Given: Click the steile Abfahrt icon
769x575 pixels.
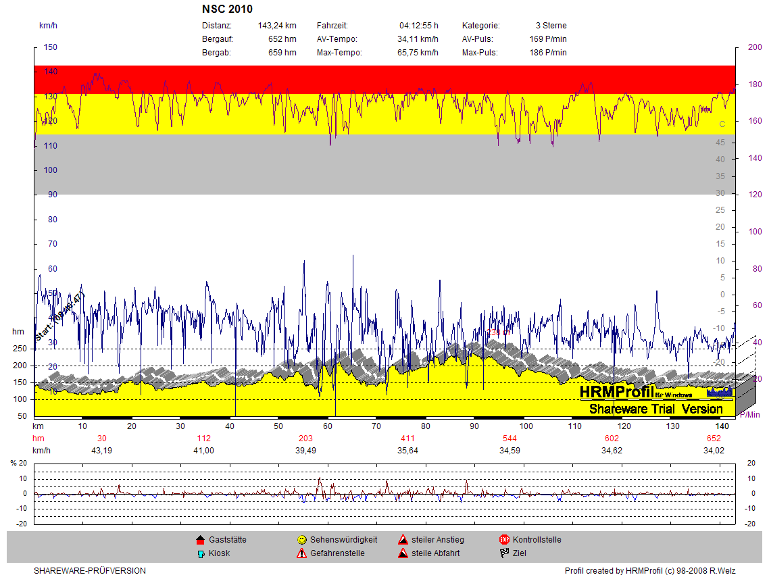Looking at the screenshot, I should (403, 553).
